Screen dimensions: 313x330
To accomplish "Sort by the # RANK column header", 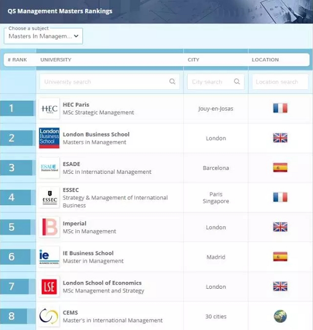I will click(17, 60).
